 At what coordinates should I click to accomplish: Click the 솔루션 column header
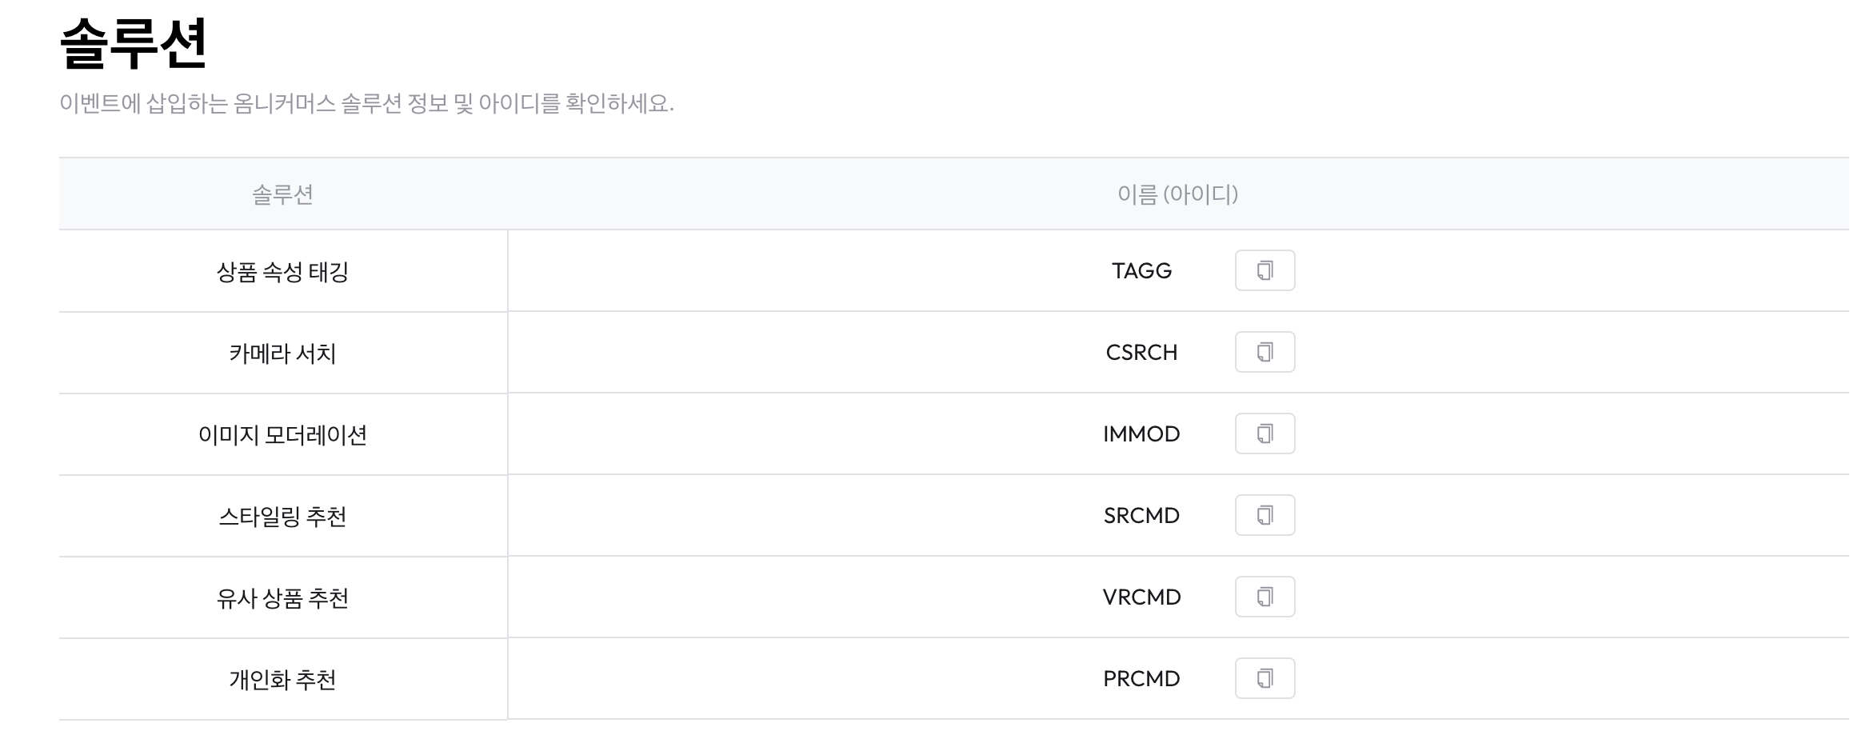coord(282,194)
